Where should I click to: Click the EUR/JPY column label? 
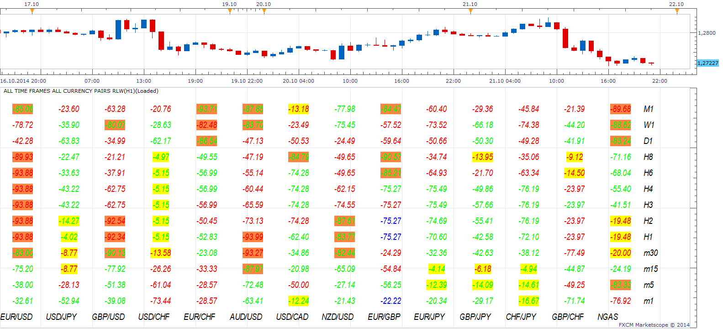click(429, 317)
